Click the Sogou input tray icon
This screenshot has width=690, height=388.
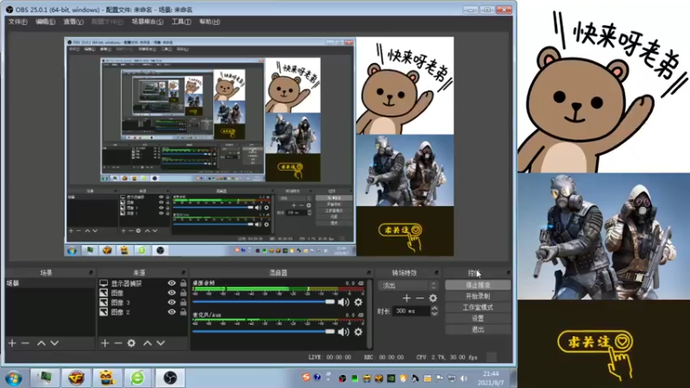[x=306, y=377]
